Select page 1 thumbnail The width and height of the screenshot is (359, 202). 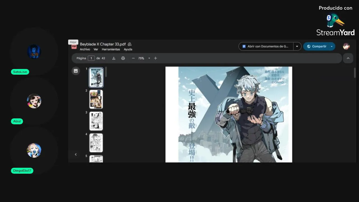tap(96, 77)
